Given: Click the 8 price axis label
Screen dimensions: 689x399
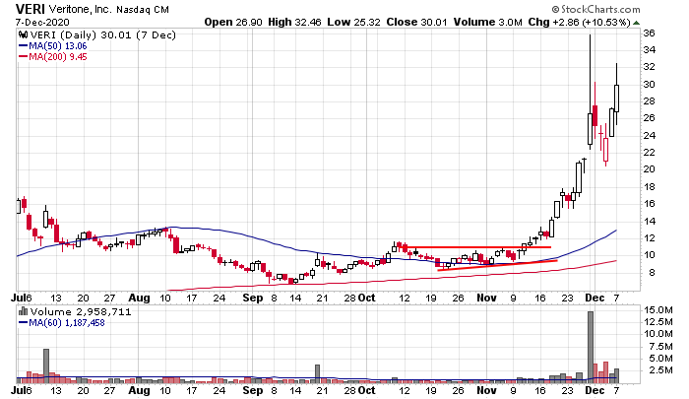Looking at the screenshot, I should tap(652, 272).
